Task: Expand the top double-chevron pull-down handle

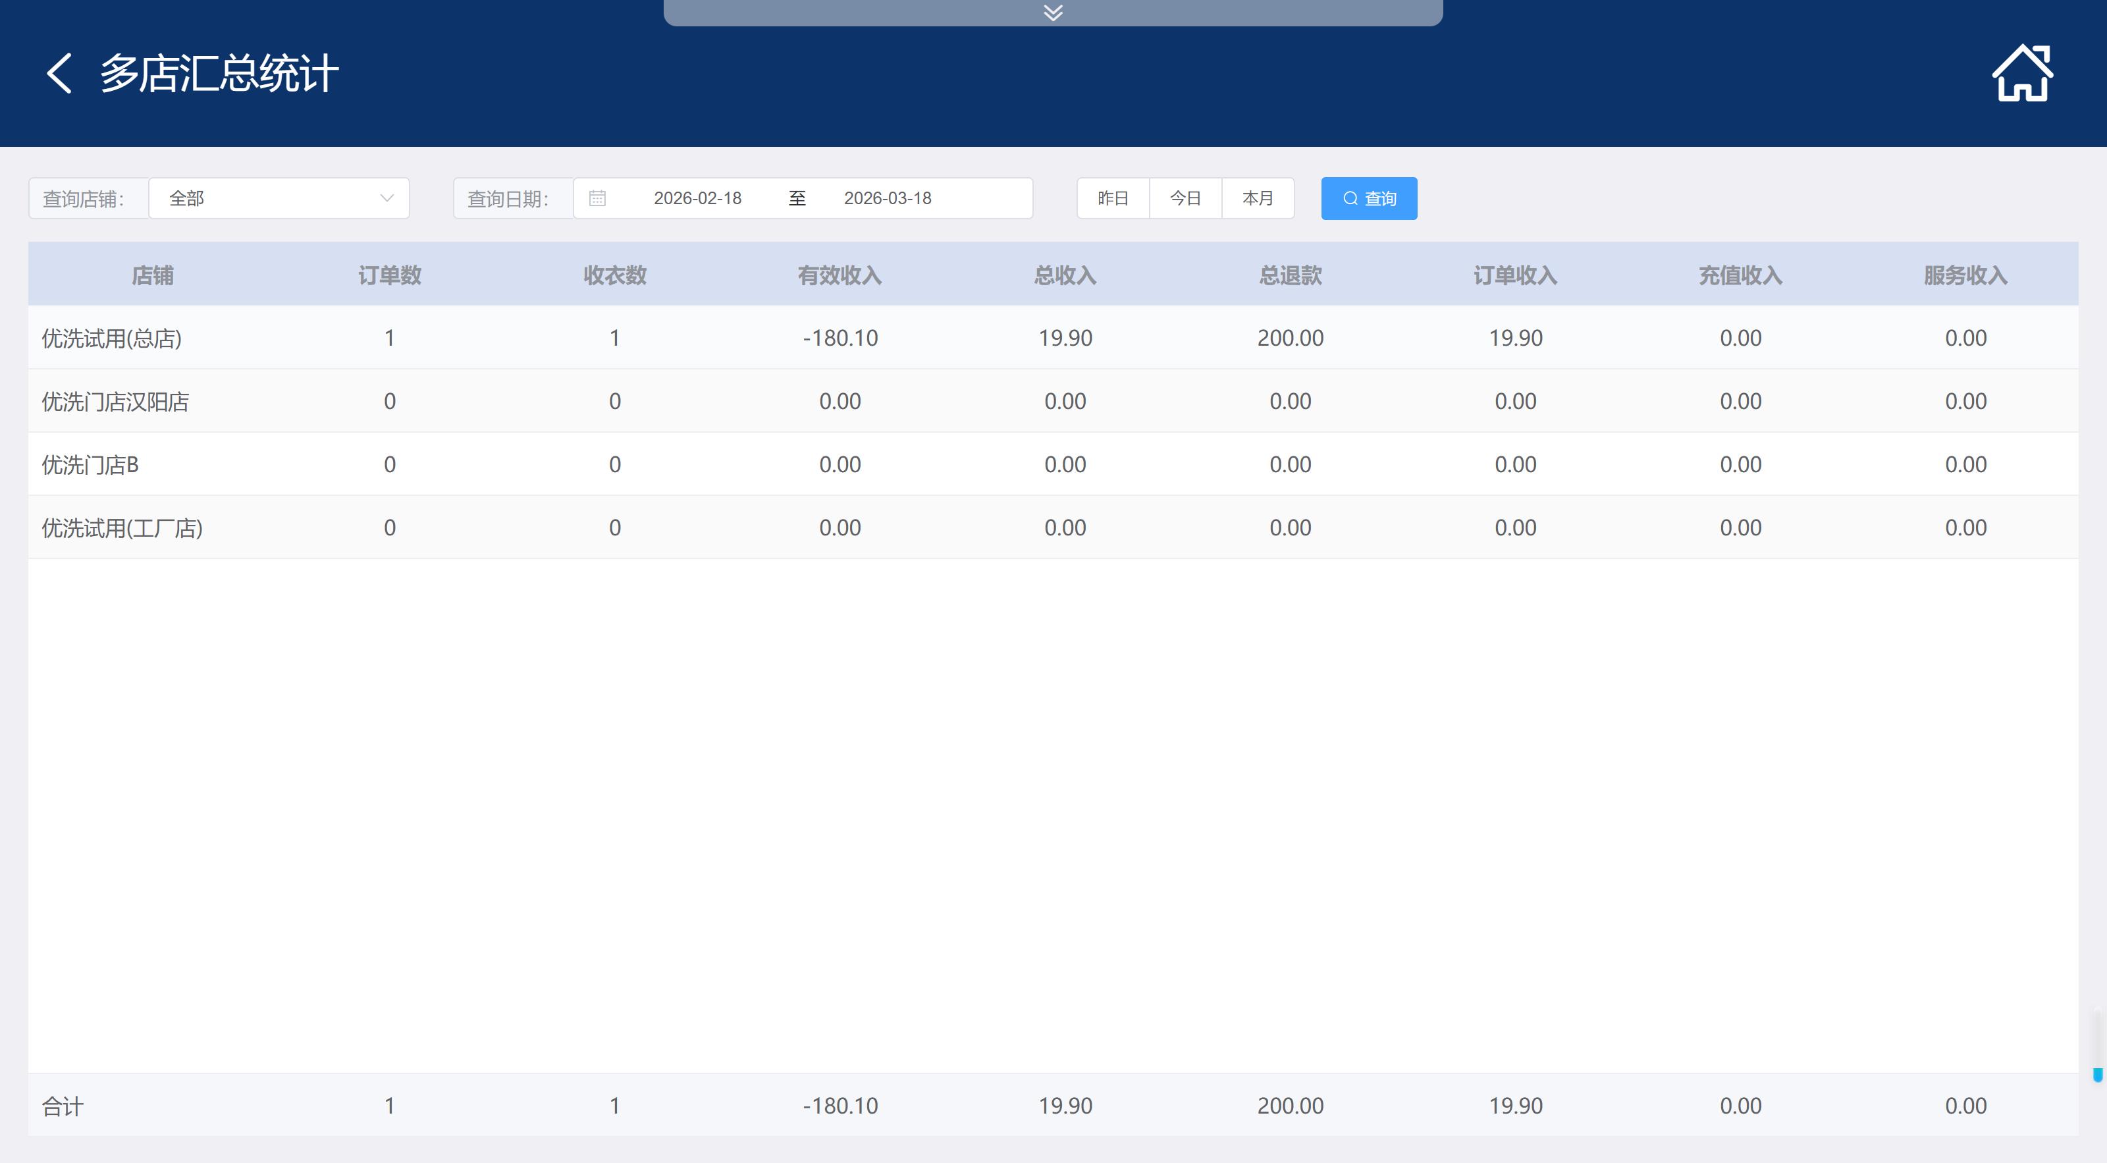Action: tap(1053, 13)
